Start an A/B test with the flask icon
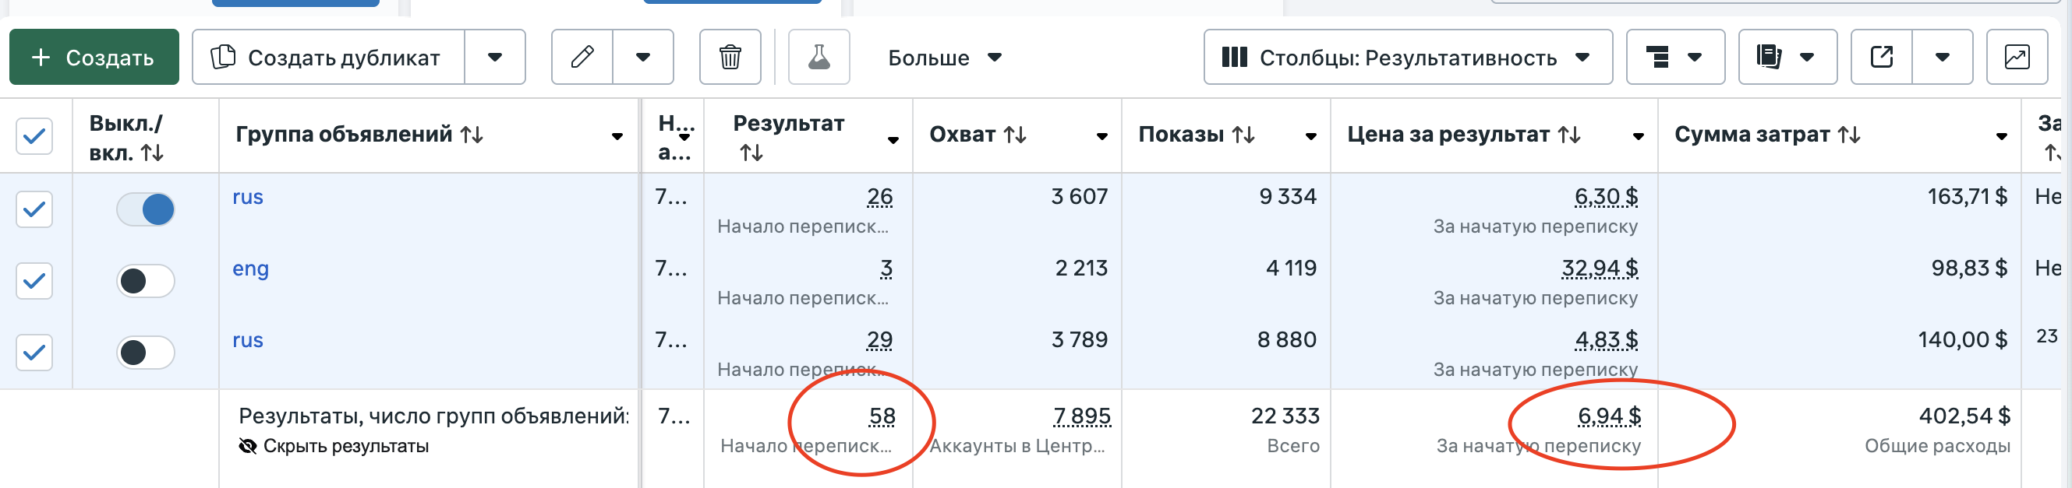This screenshot has width=2072, height=488. 818,57
